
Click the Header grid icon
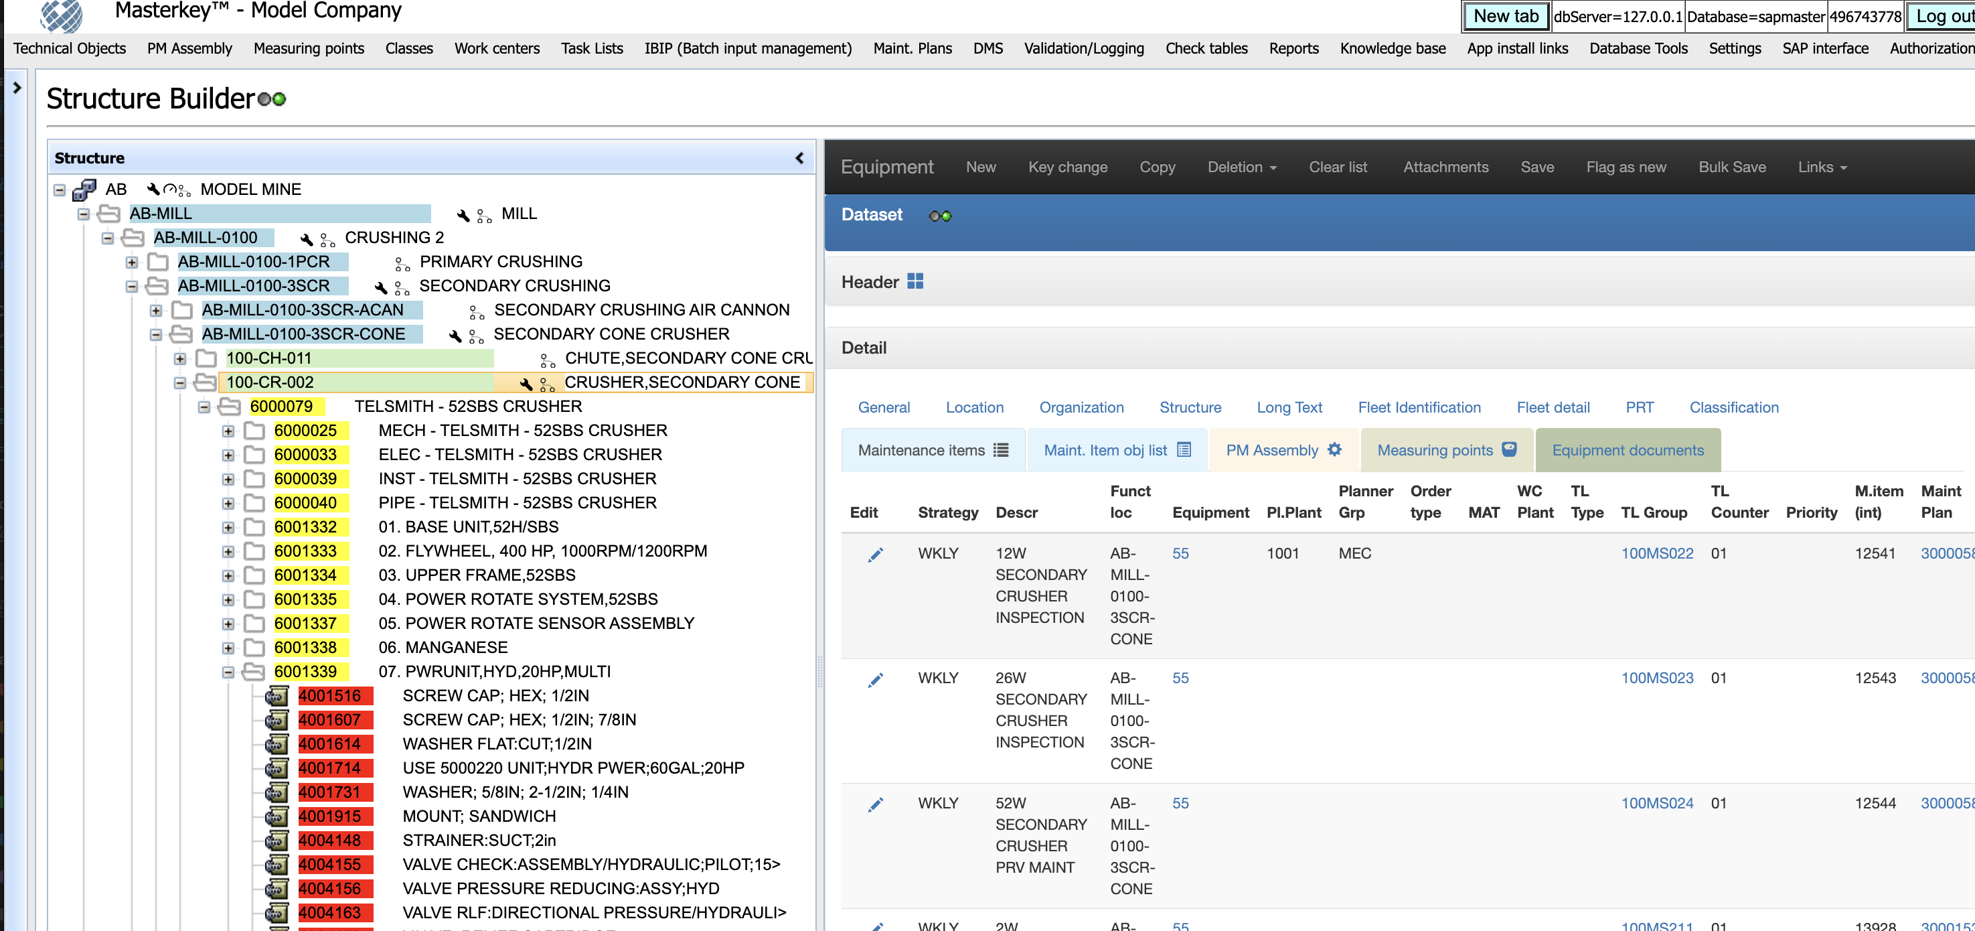point(915,281)
